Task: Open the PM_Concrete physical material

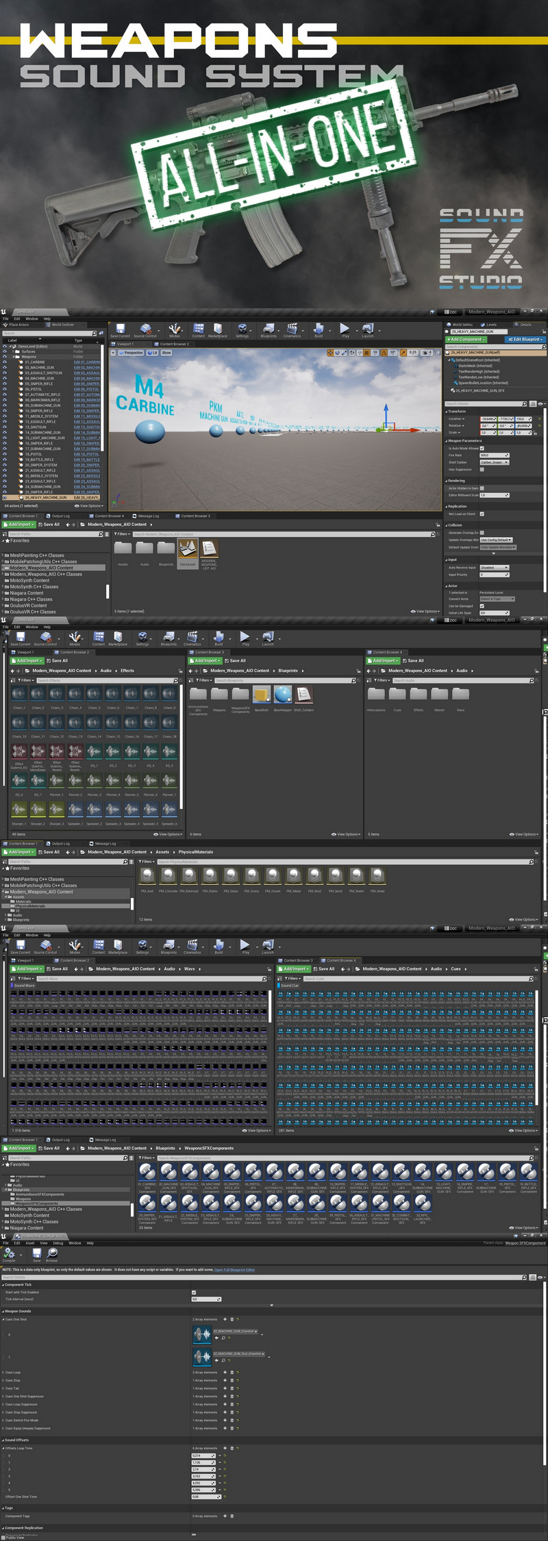Action: 168,876
